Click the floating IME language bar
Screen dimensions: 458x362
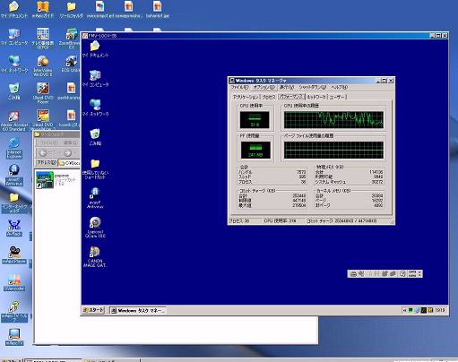385,273
